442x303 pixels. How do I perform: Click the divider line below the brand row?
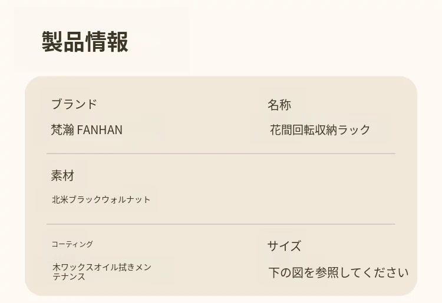[220, 154]
